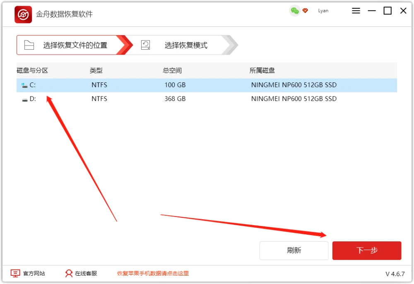Click the 刷新 refresh button
This screenshot has width=414, height=284.
pos(294,250)
